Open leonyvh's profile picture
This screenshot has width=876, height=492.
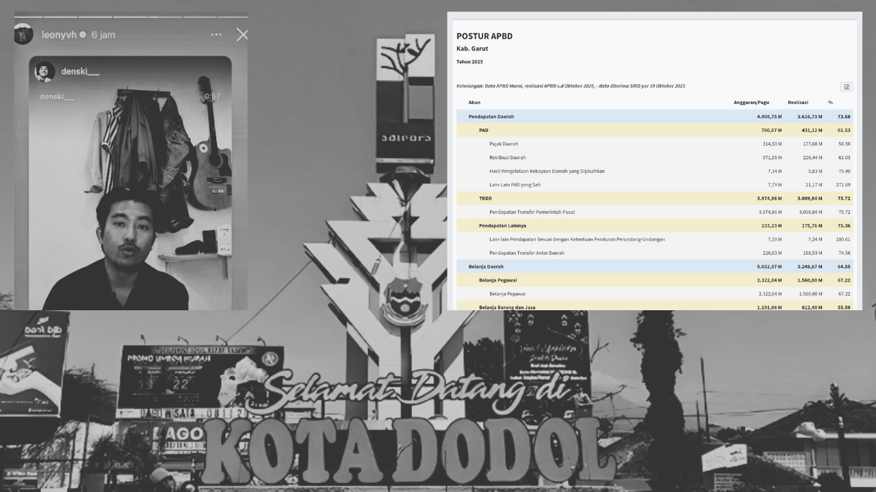tap(24, 34)
